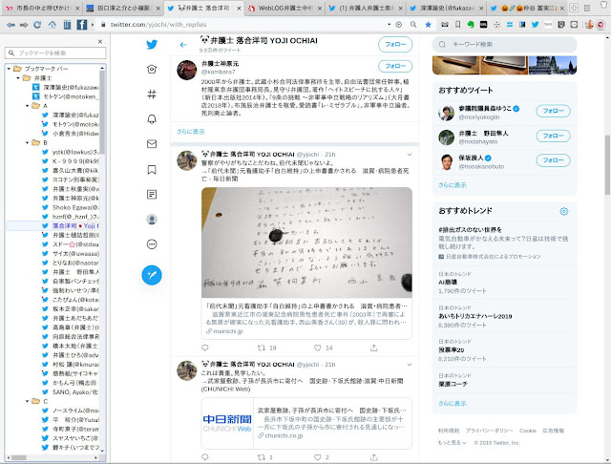The height and width of the screenshot is (464, 611).
Task: Open the Explore hashtag icon
Action: (x=152, y=94)
